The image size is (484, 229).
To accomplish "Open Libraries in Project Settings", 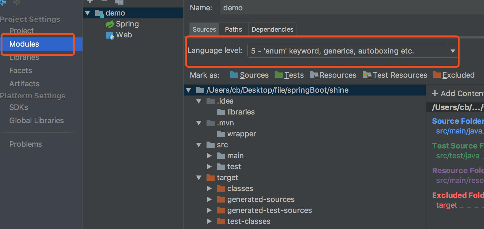I will 24,58.
